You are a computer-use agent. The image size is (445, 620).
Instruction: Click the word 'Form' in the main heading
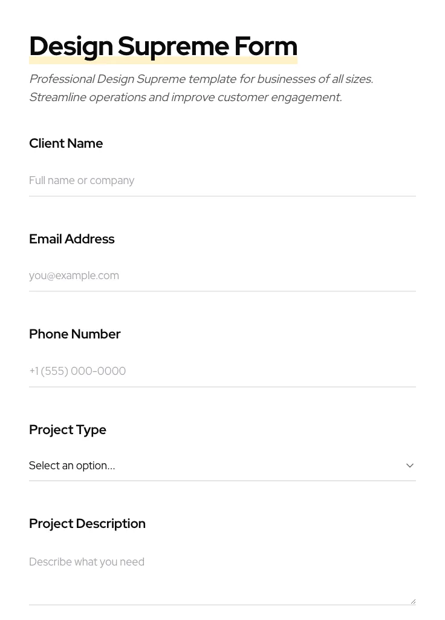pyautogui.click(x=265, y=47)
